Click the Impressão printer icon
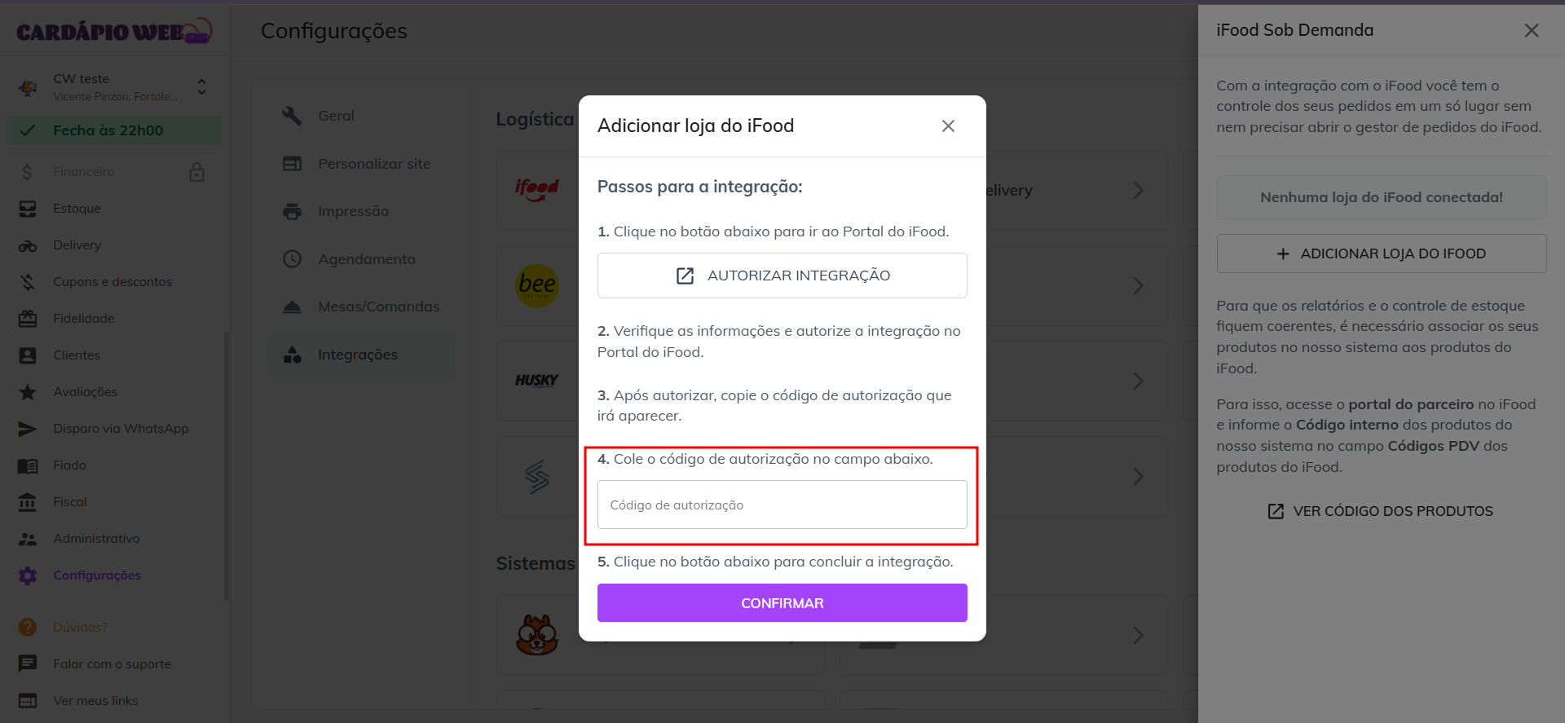 tap(292, 211)
